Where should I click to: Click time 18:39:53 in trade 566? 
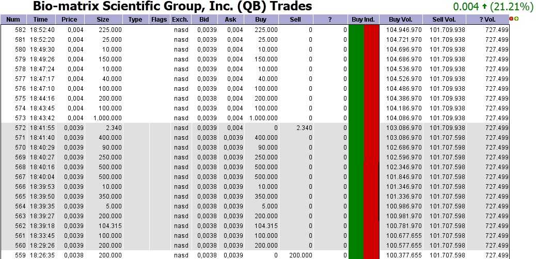(x=42, y=187)
